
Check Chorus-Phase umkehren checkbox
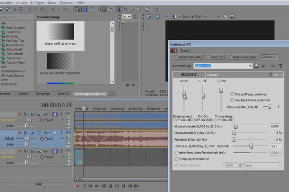tap(232, 94)
